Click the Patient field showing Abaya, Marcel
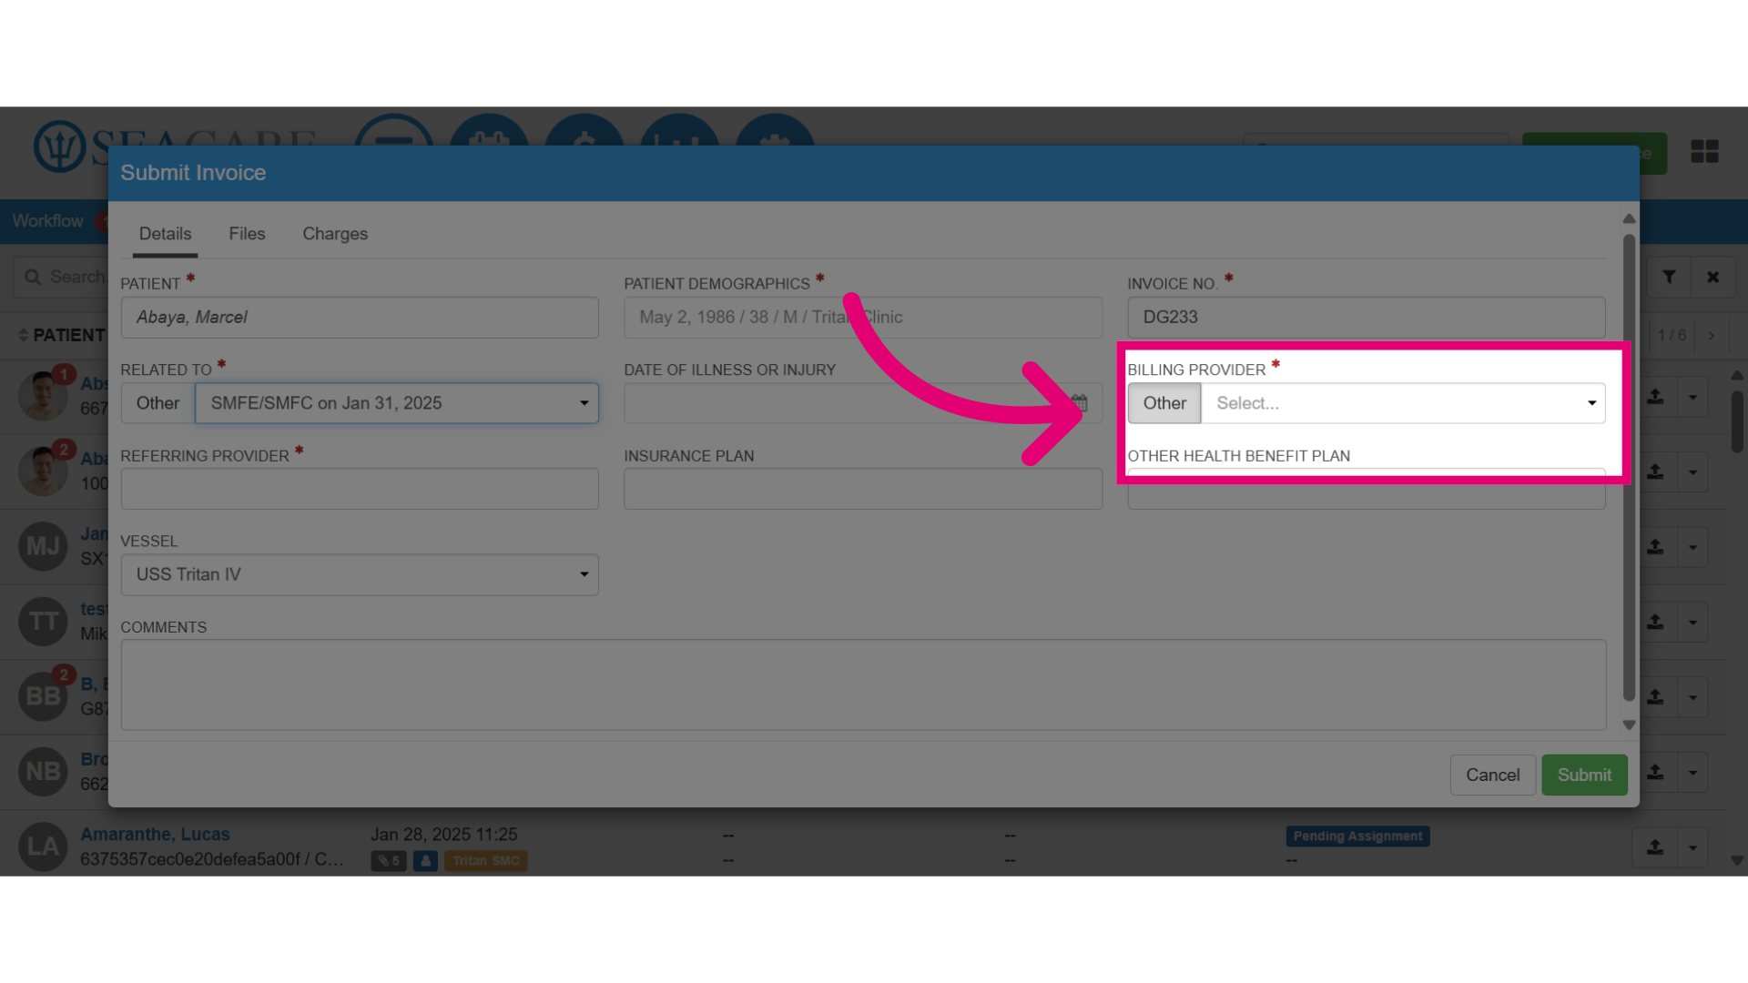The height and width of the screenshot is (983, 1748). click(x=360, y=318)
